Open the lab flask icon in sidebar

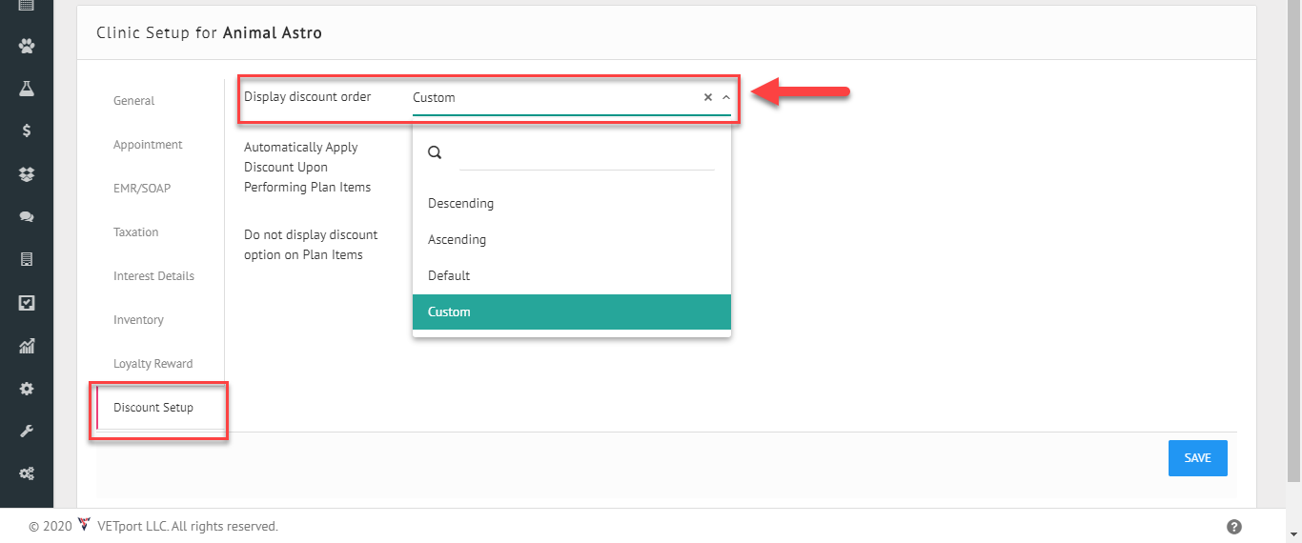[27, 89]
